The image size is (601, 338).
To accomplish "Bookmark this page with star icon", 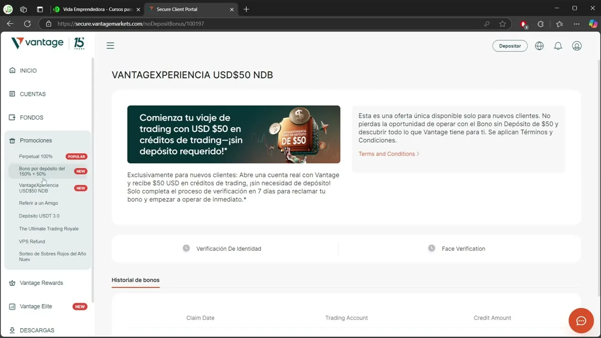I will click(x=502, y=23).
